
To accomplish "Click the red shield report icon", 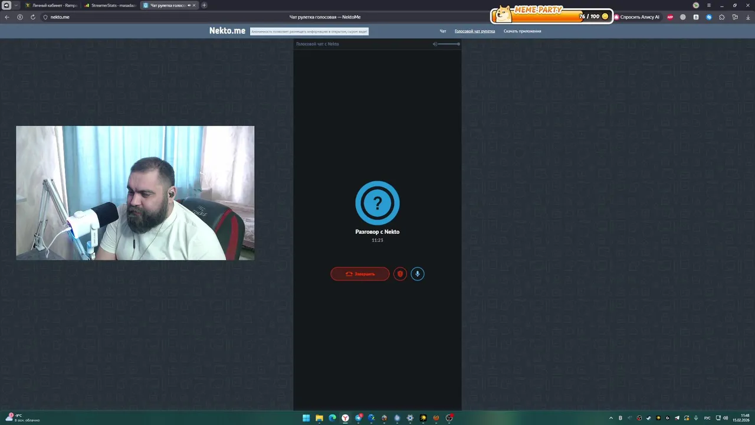I will pyautogui.click(x=400, y=274).
